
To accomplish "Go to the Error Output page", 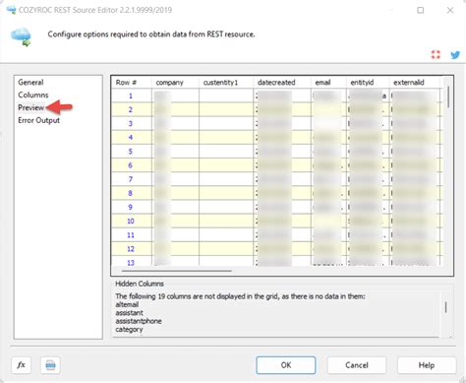I will (x=38, y=120).
